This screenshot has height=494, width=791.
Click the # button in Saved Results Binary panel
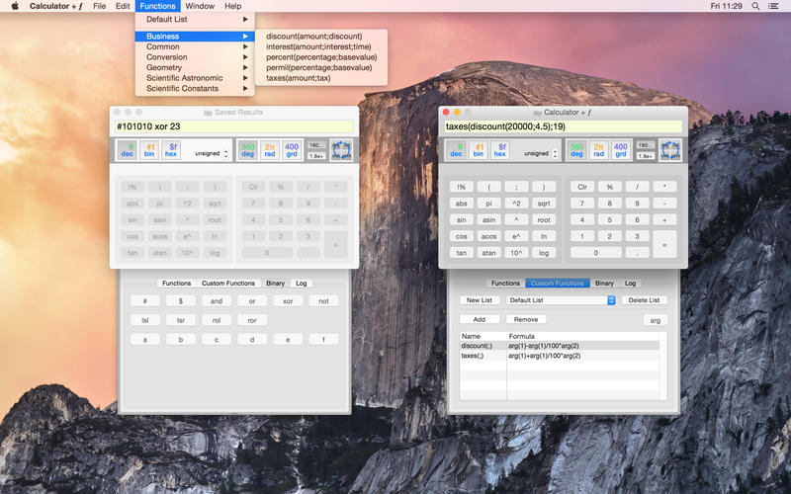point(145,301)
